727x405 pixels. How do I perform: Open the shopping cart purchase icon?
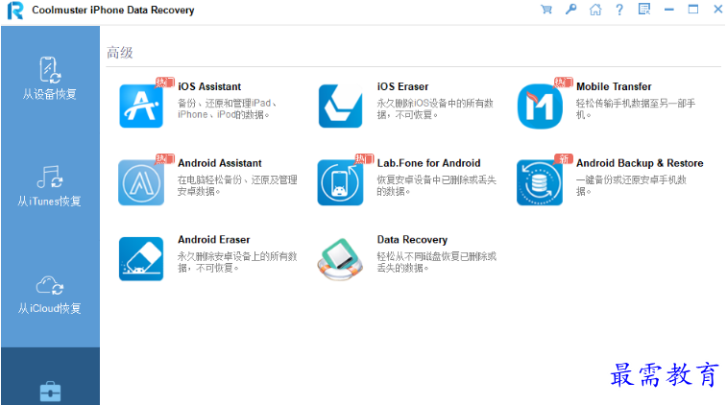546,10
